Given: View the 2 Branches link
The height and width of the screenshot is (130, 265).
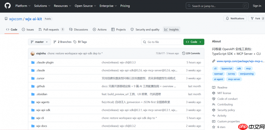Looking at the screenshot, I should coord(62,42).
